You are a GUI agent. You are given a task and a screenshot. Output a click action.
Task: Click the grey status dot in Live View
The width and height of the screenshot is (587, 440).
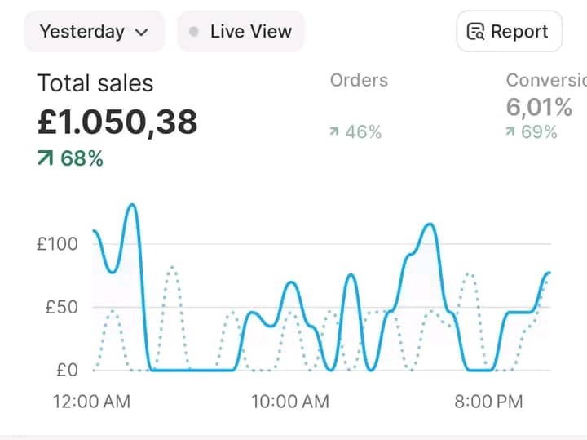(x=194, y=32)
